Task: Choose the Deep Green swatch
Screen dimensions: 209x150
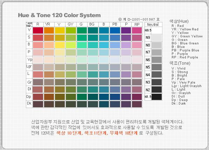Action: [x=82, y=97]
